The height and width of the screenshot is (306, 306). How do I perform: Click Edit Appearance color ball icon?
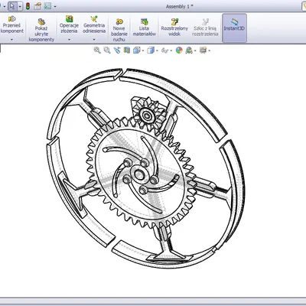tap(179, 50)
